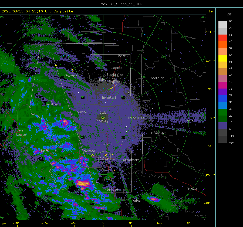Select the orange 57-60 dBZ legend swatch
The image size is (243, 227).
coord(222,45)
